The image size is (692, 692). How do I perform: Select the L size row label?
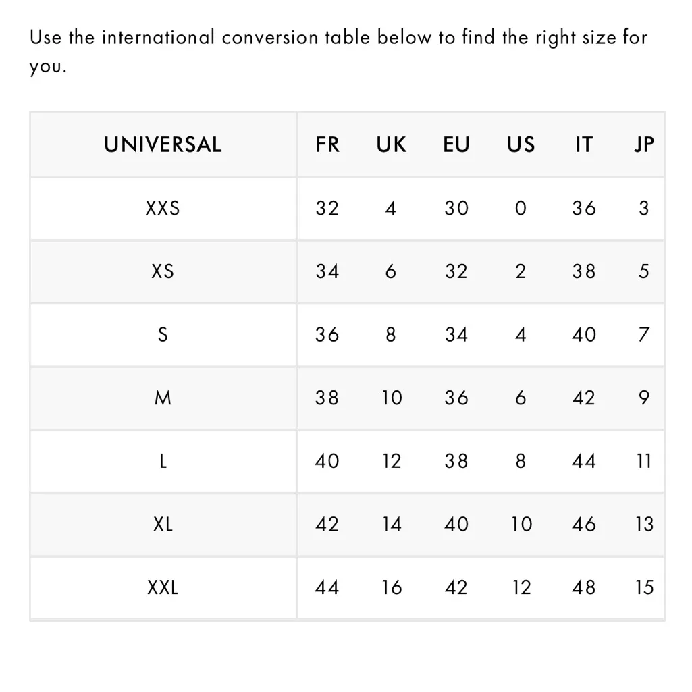click(x=163, y=462)
